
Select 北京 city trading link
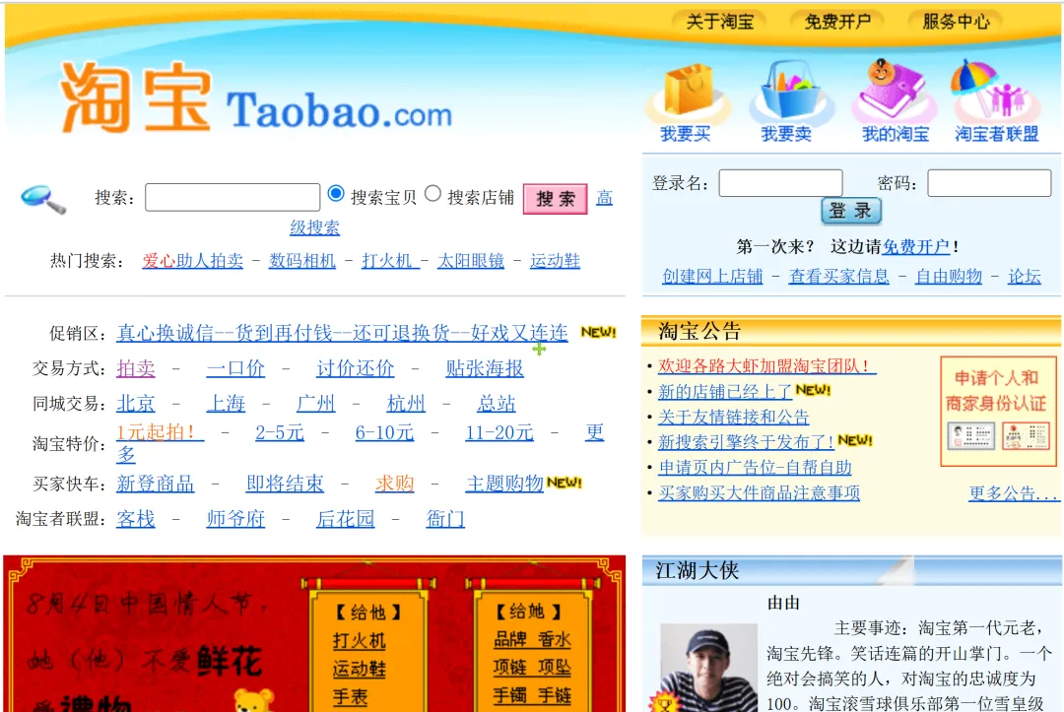point(136,404)
